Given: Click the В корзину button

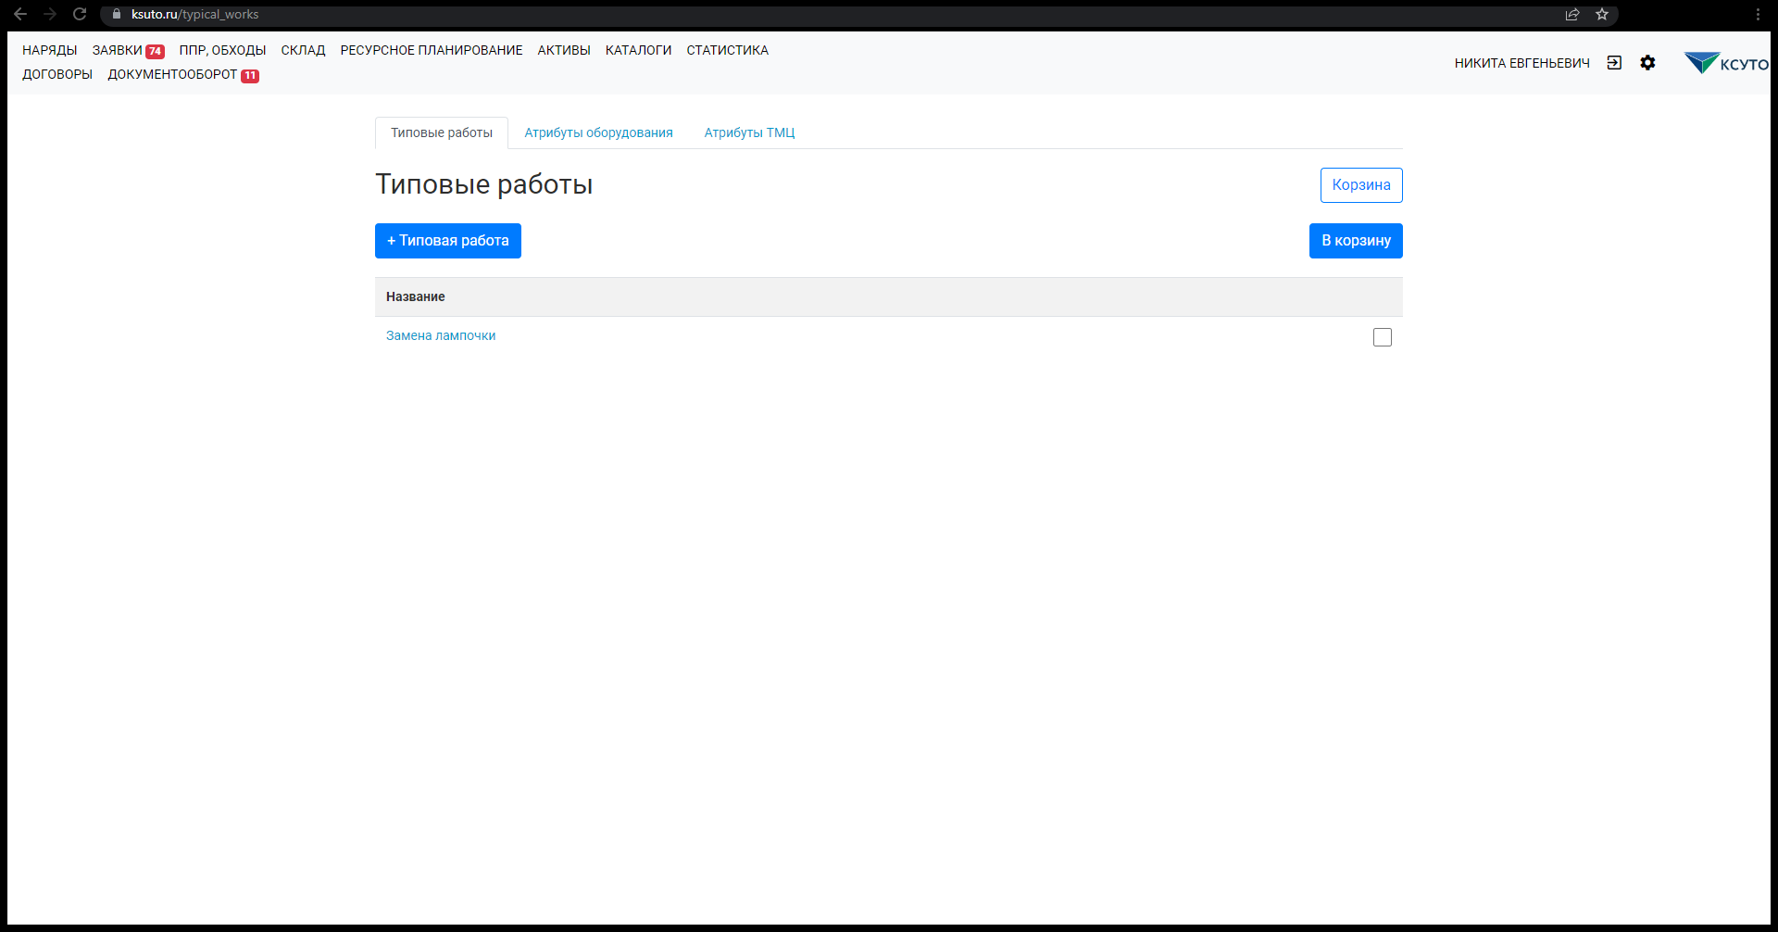Looking at the screenshot, I should (1356, 241).
